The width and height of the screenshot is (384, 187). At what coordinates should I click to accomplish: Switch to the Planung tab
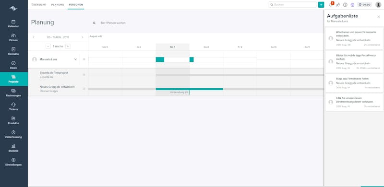(58, 5)
